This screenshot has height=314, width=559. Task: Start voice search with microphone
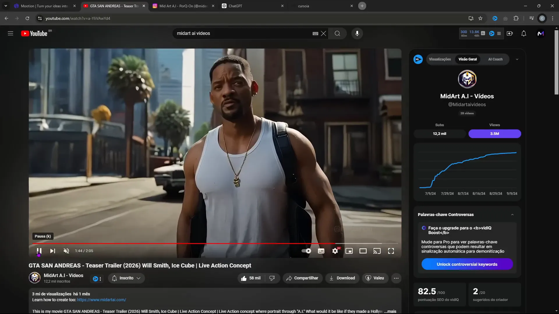tap(357, 33)
